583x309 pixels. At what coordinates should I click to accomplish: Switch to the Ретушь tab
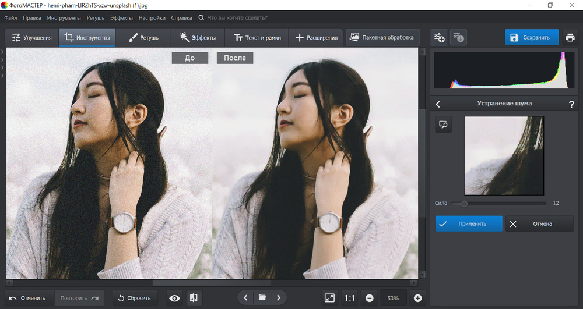click(141, 38)
